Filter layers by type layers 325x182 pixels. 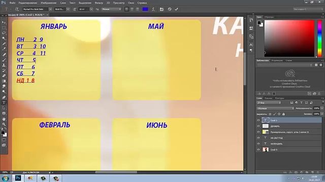pyautogui.click(x=301, y=103)
